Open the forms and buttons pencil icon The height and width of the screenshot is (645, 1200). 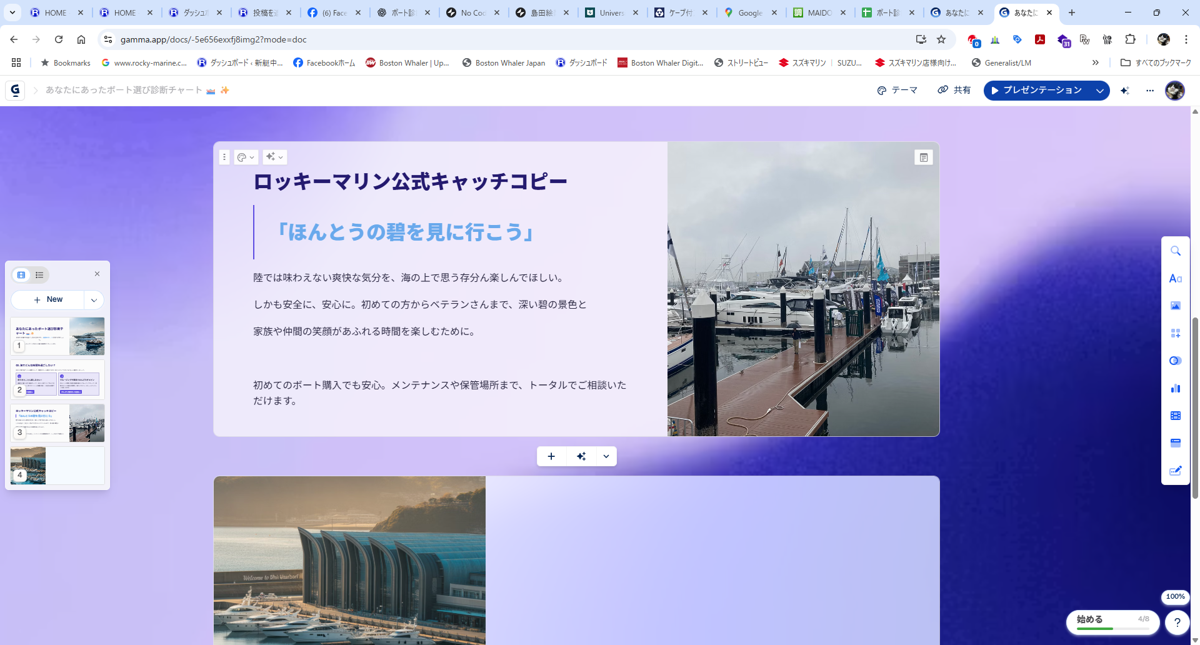1175,471
